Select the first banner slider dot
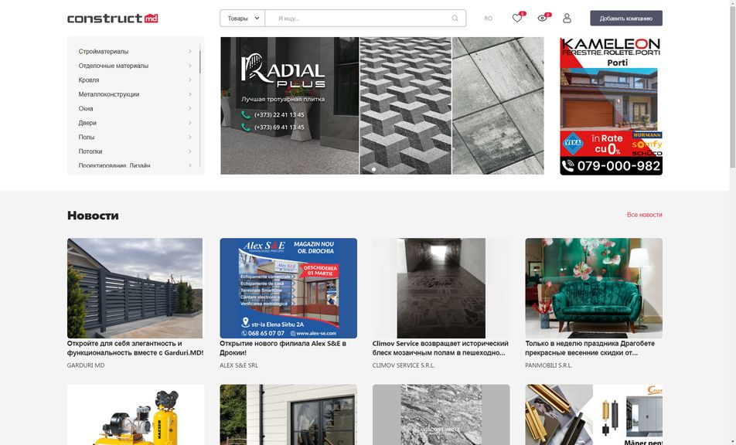This screenshot has width=736, height=445. click(373, 169)
